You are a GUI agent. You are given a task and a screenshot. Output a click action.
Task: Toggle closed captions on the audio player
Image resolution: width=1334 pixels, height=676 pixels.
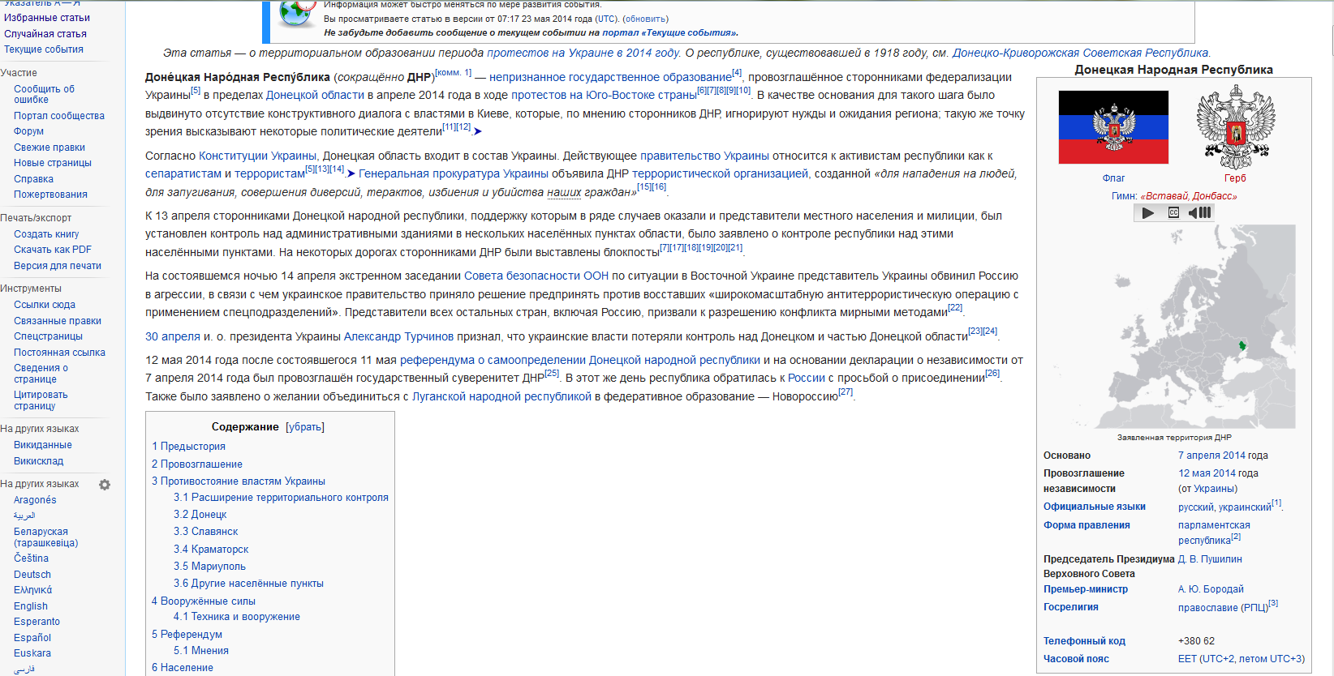coord(1173,212)
